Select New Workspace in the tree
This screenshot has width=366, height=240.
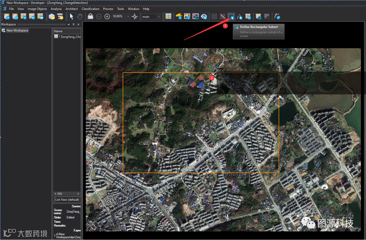pyautogui.click(x=17, y=30)
